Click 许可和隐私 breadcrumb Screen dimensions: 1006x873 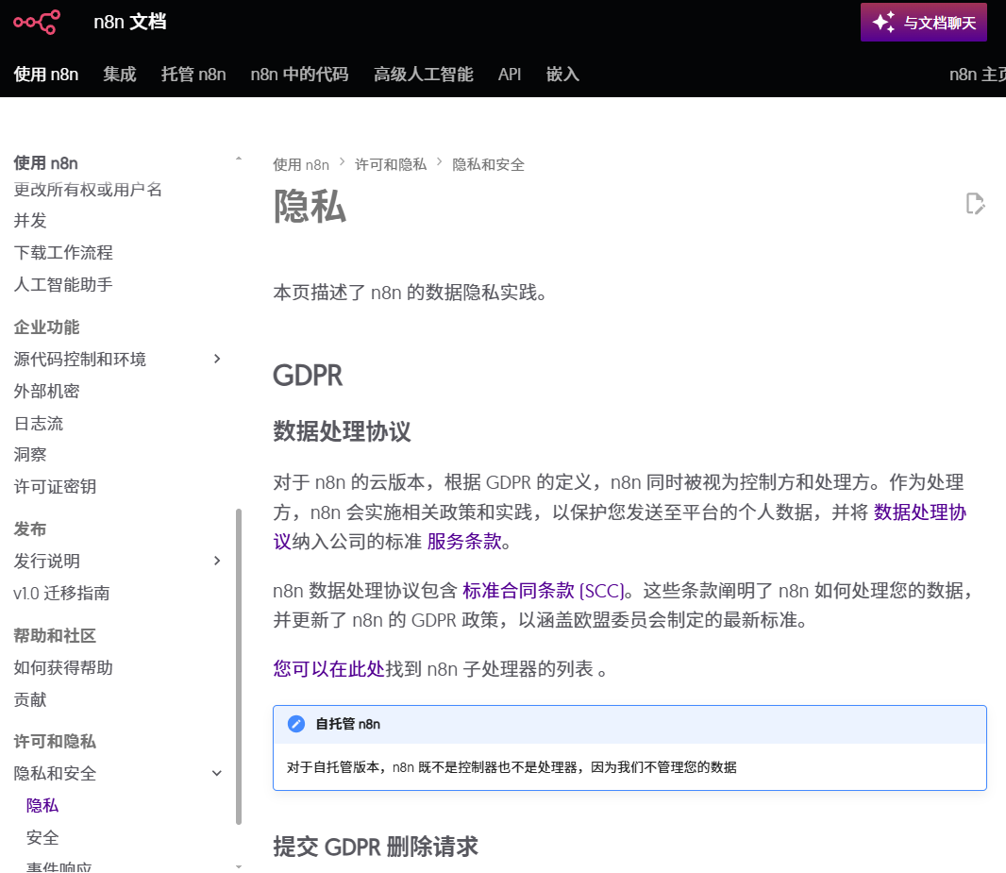click(391, 165)
